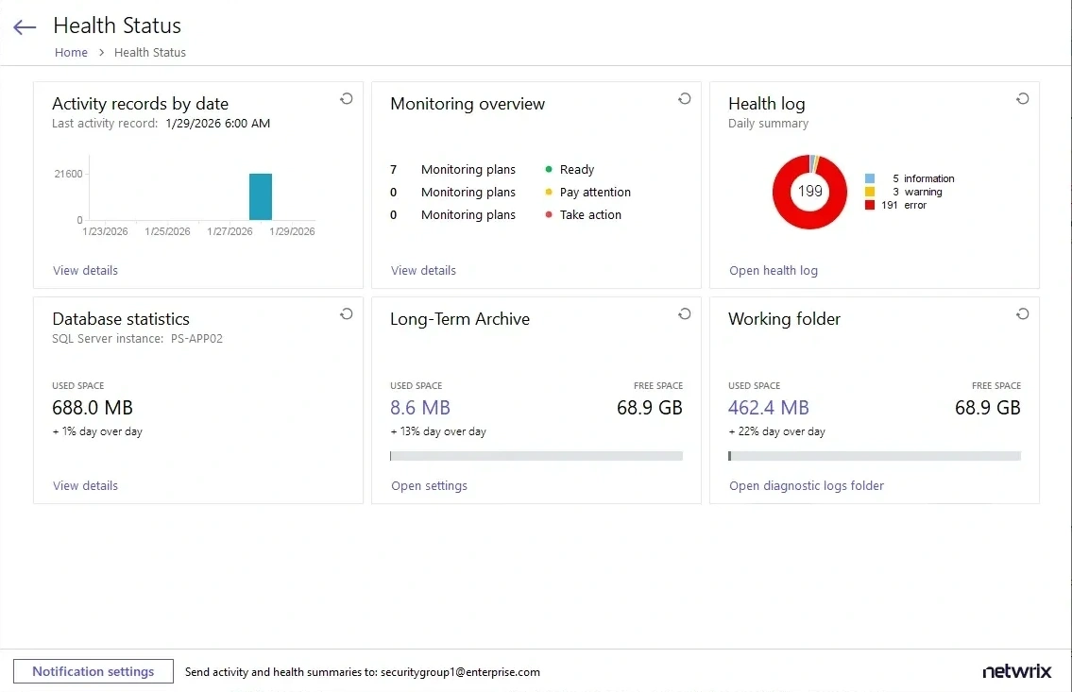Open settings for Long-Term Archive
Screen dimensions: 1072x692
(429, 485)
